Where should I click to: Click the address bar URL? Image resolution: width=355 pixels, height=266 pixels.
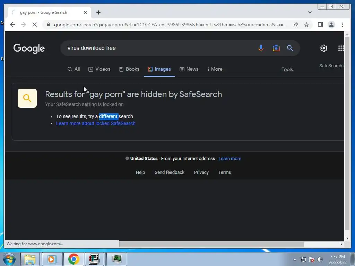[x=170, y=25]
